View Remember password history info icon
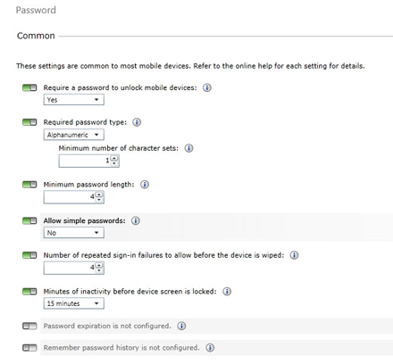Image resolution: width=393 pixels, height=364 pixels. tap(210, 348)
